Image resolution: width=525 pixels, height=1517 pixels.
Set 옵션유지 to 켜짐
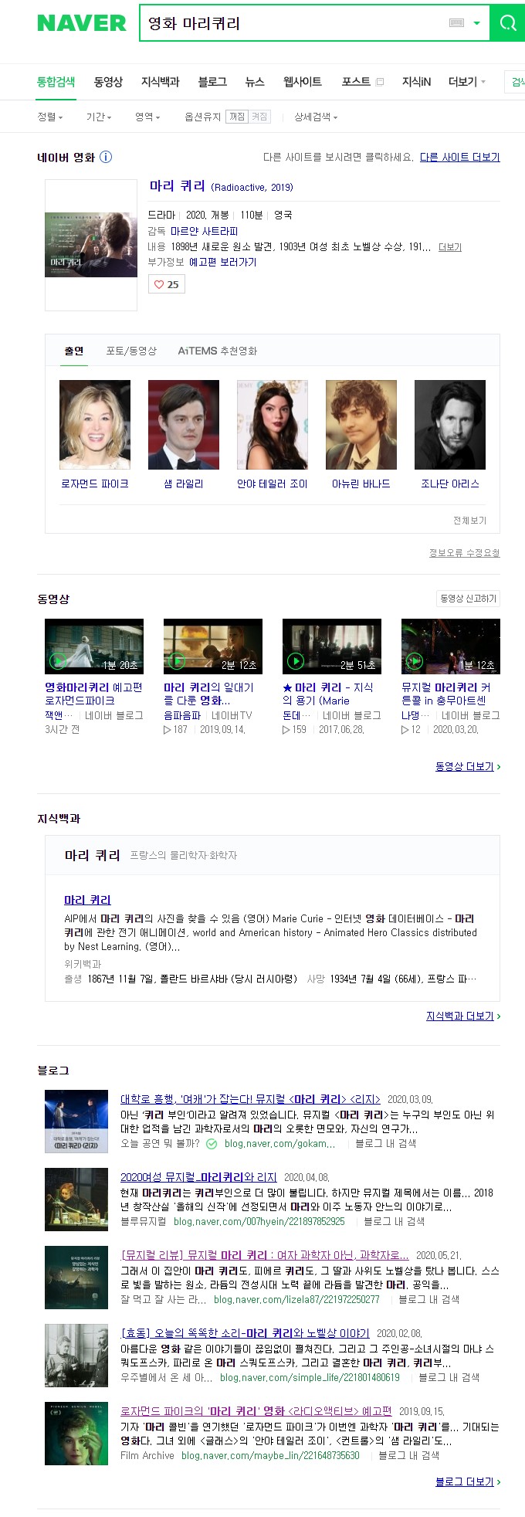(x=259, y=117)
